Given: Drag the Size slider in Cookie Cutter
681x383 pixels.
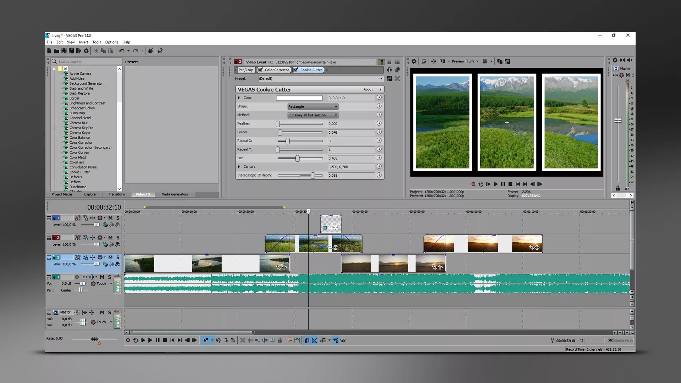Looking at the screenshot, I should coord(298,158).
